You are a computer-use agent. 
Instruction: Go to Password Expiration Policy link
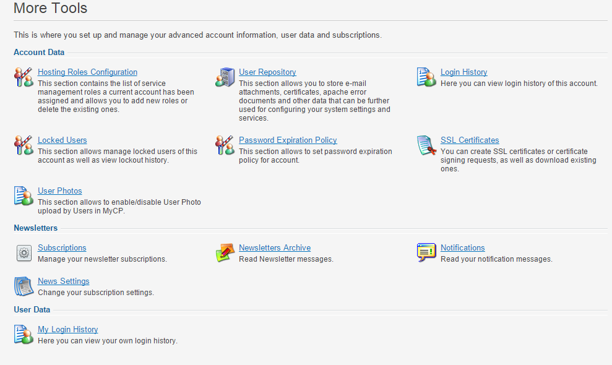click(x=288, y=140)
